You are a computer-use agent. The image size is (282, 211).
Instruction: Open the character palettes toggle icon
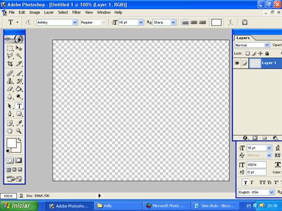tap(244, 23)
